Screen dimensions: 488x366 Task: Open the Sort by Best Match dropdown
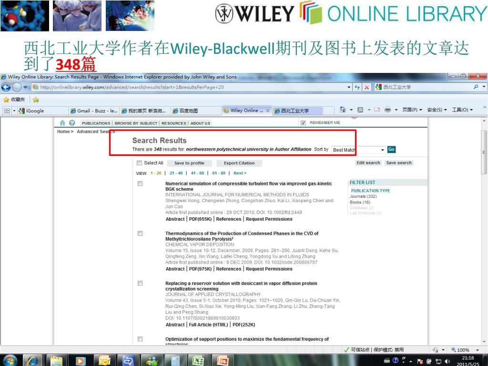coord(358,150)
